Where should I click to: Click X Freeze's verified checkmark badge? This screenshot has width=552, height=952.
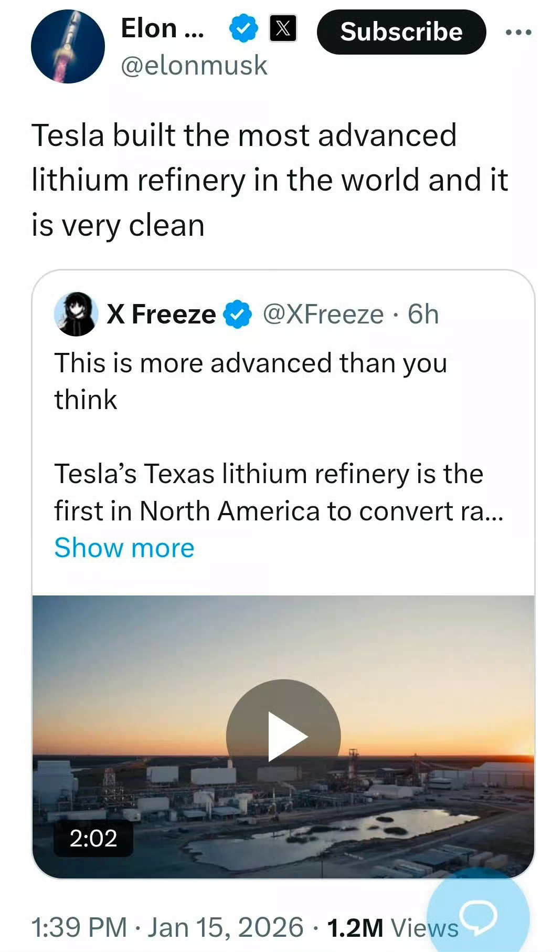[238, 314]
